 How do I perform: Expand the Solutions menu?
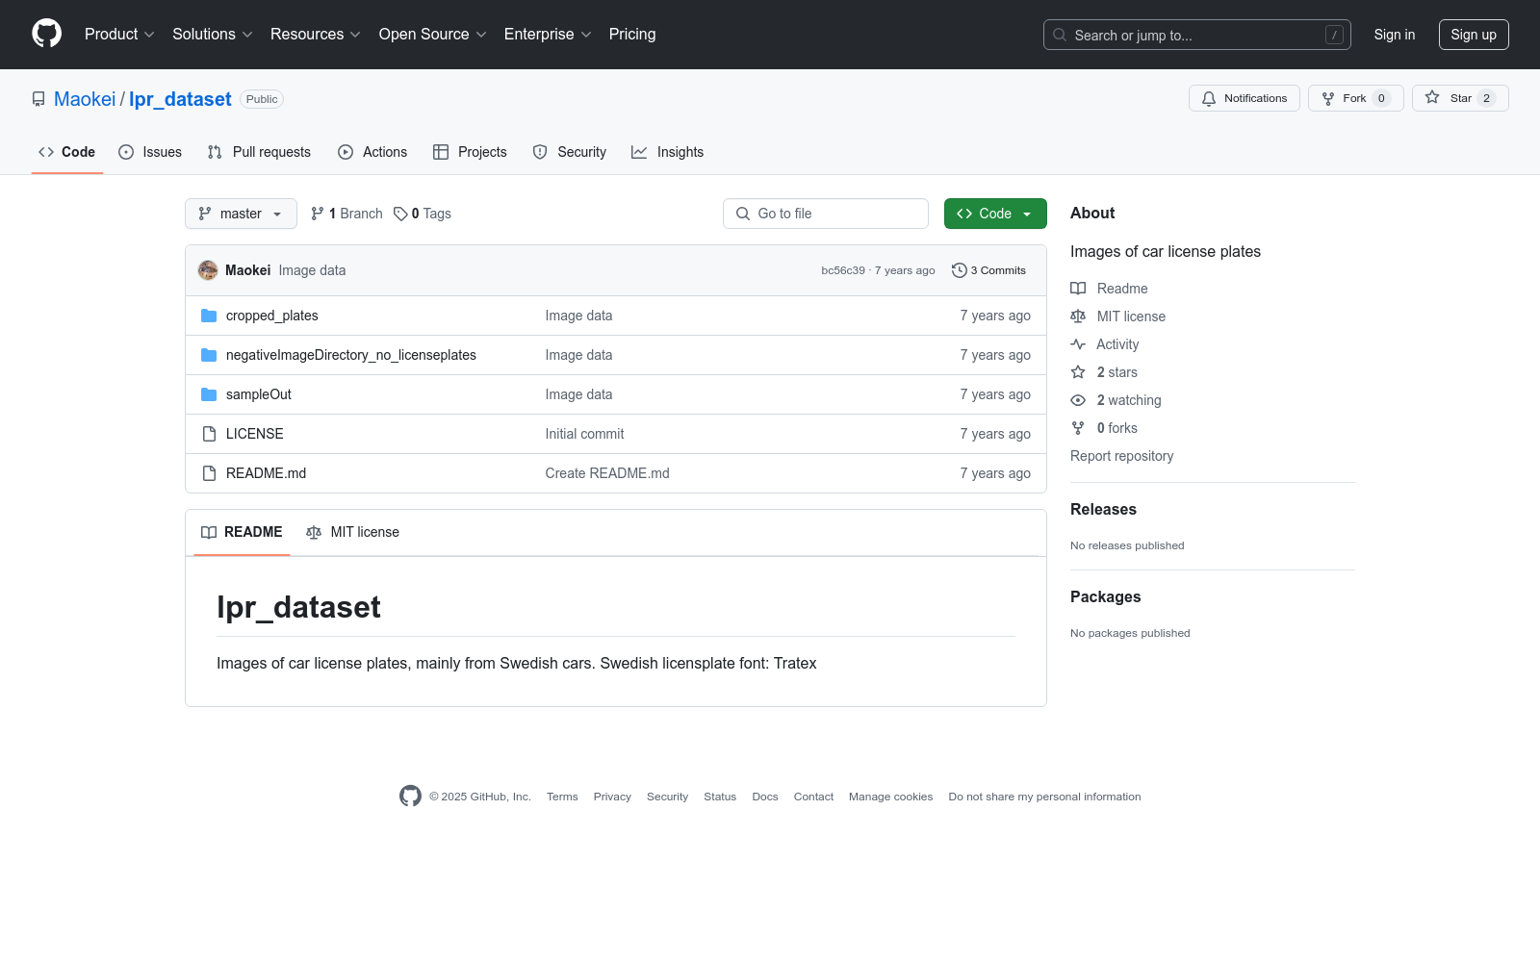(x=213, y=34)
